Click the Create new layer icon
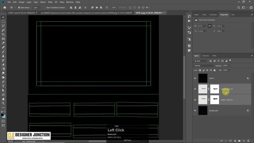 [x=244, y=141]
